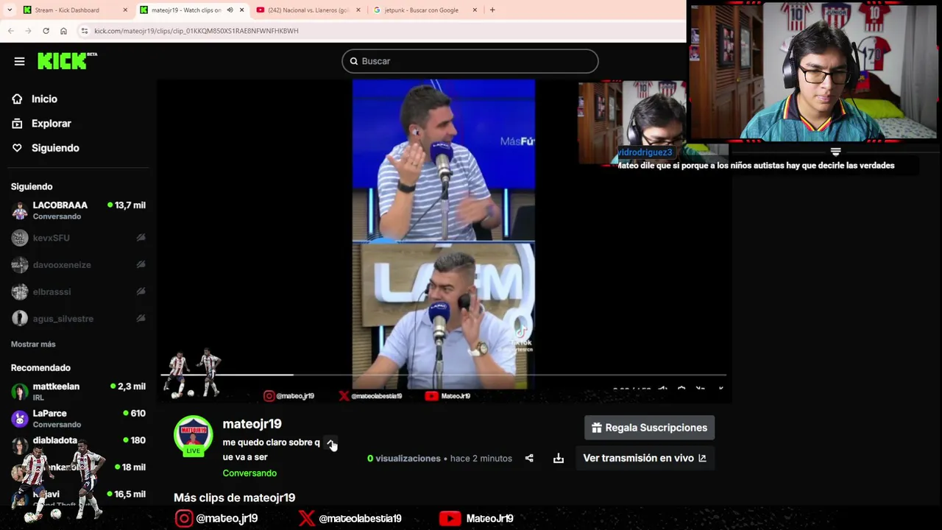Click the browser address bar URL
This screenshot has height=530, width=942.
click(x=196, y=31)
